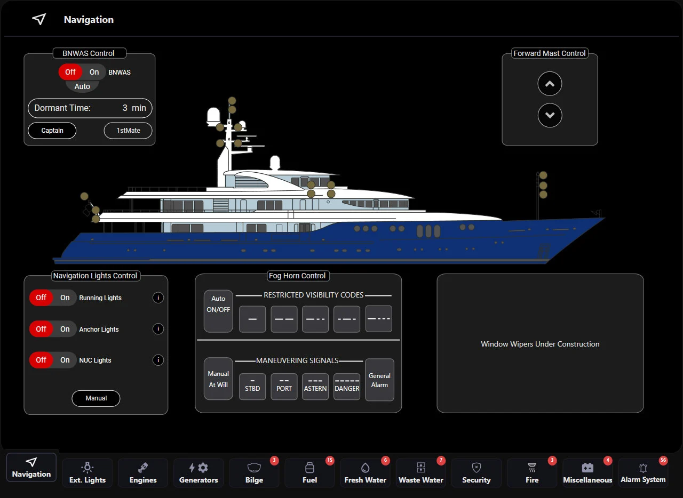This screenshot has width=683, height=498.
Task: Select the Captain profile for BNWAS
Action: pos(52,130)
